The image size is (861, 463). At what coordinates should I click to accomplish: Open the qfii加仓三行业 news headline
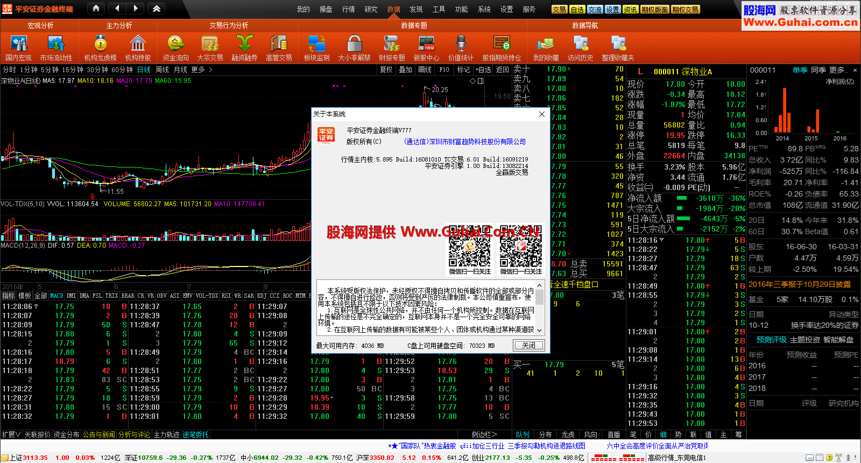click(x=482, y=446)
